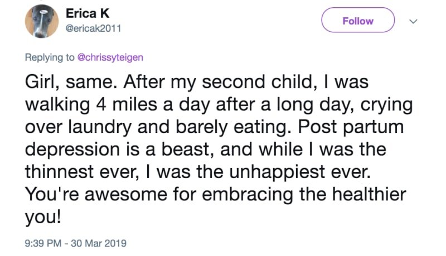
Task: Click the Erica K display name
Action: (x=88, y=13)
